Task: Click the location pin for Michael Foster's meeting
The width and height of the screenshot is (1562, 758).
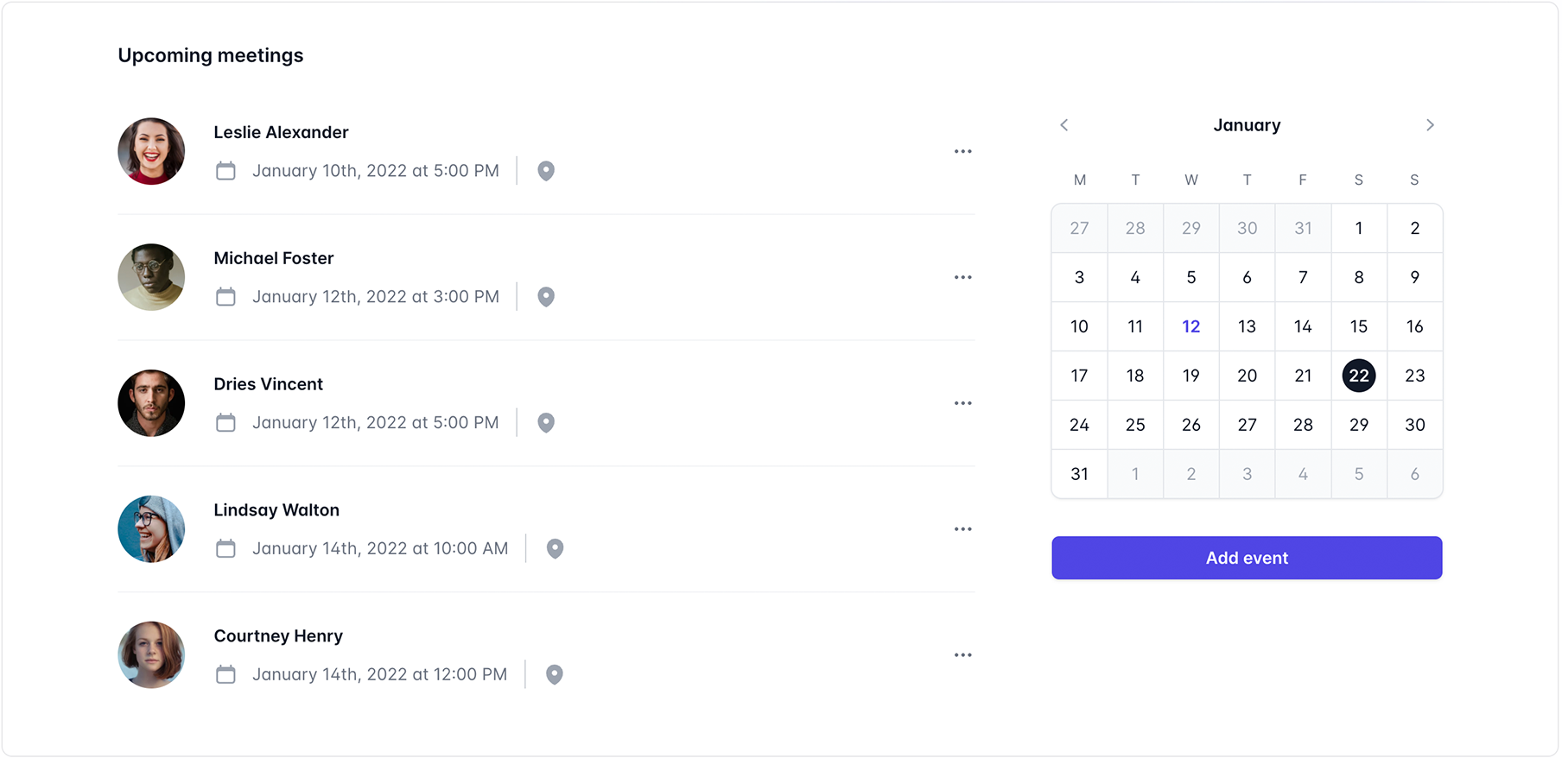Action: (x=545, y=296)
